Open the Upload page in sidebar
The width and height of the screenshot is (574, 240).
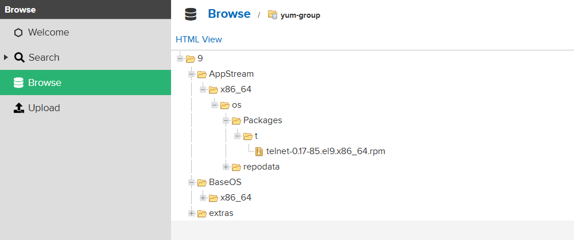pyautogui.click(x=86, y=108)
